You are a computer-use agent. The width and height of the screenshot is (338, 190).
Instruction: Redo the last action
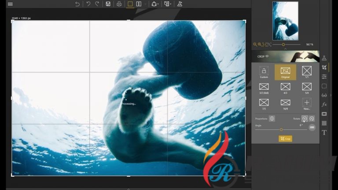click(x=97, y=4)
